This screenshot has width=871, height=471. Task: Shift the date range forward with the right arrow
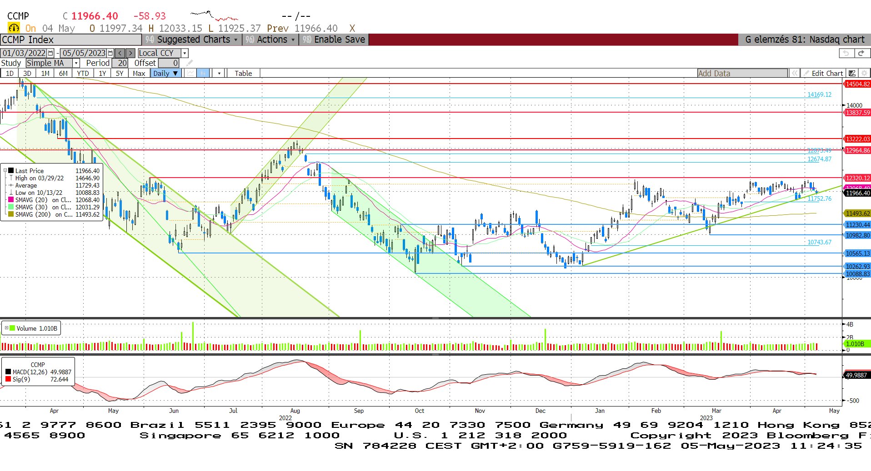point(130,53)
